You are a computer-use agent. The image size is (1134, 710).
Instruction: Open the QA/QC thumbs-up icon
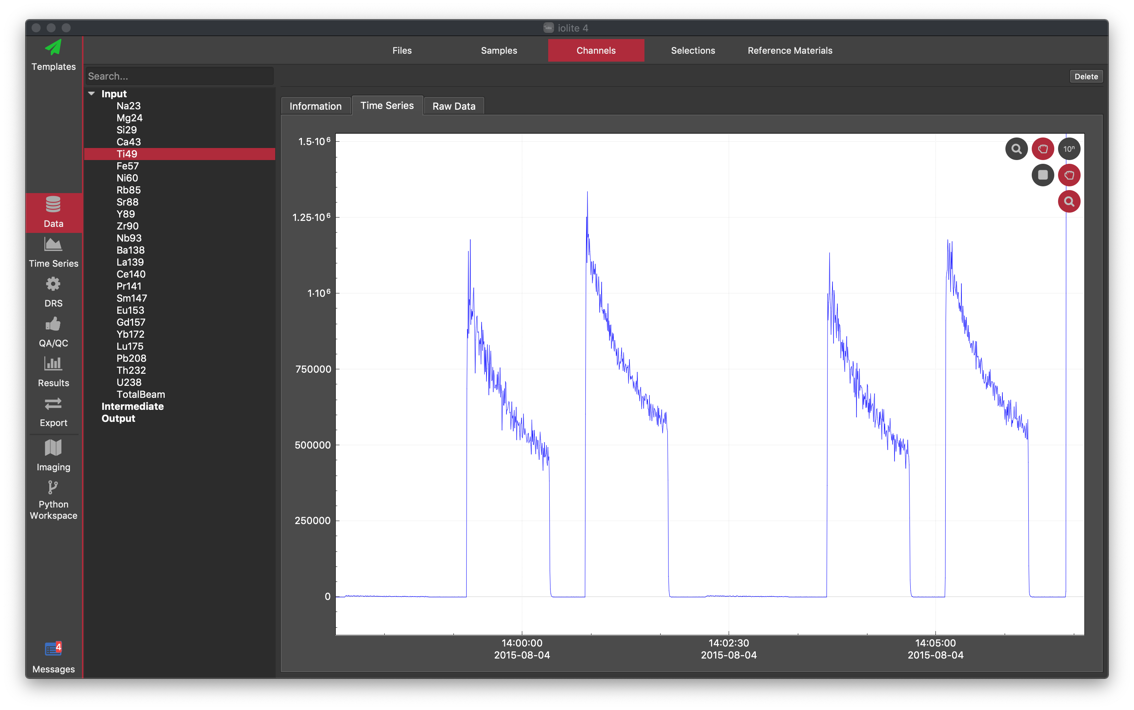pos(53,323)
